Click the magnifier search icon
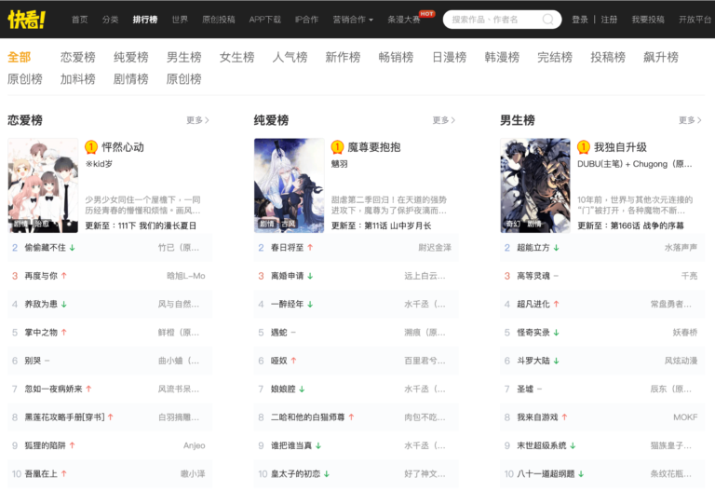This screenshot has width=715, height=492. click(x=549, y=19)
